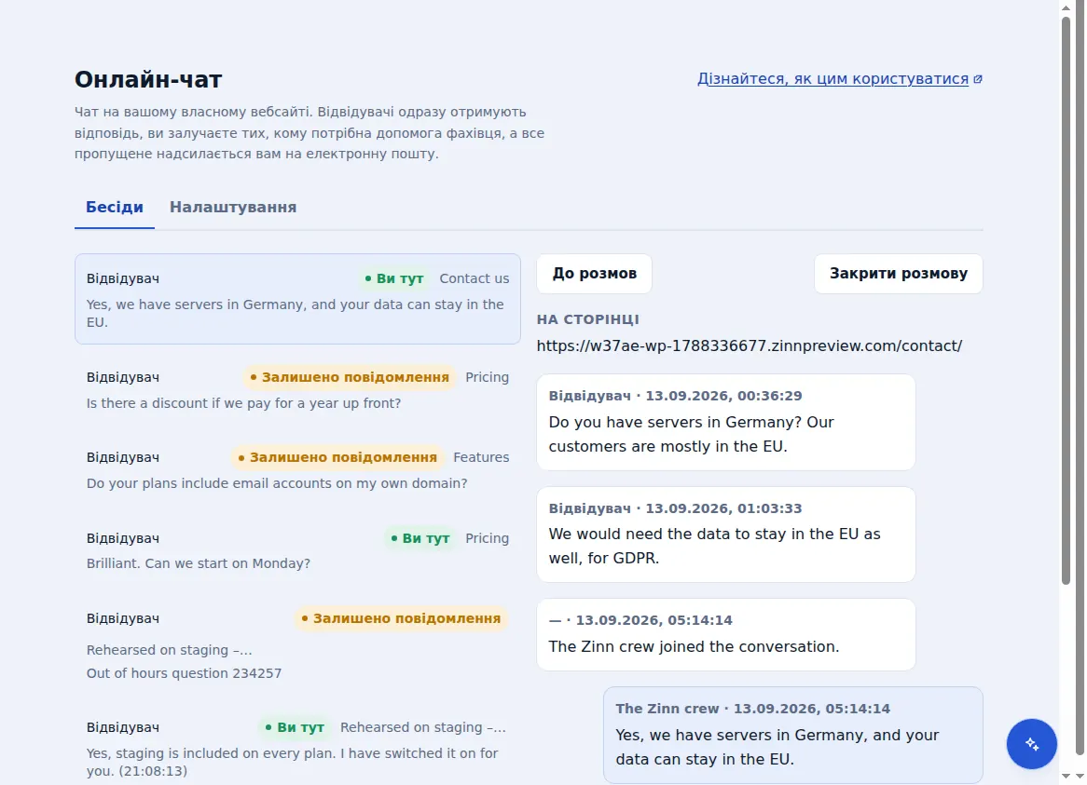
Task: Click the 'Ви тут' badge next to Contact us
Action: 393,279
